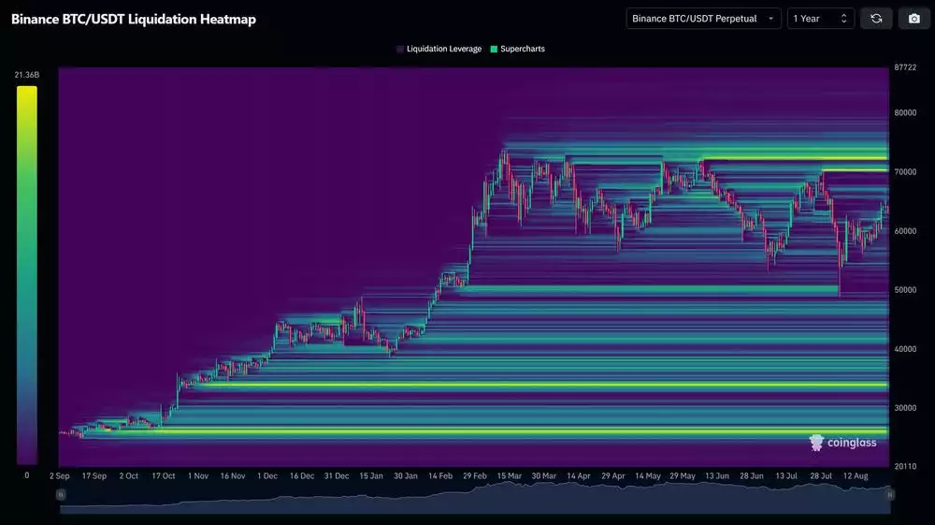Click the 2 Oct date label
The height and width of the screenshot is (525, 935).
129,476
